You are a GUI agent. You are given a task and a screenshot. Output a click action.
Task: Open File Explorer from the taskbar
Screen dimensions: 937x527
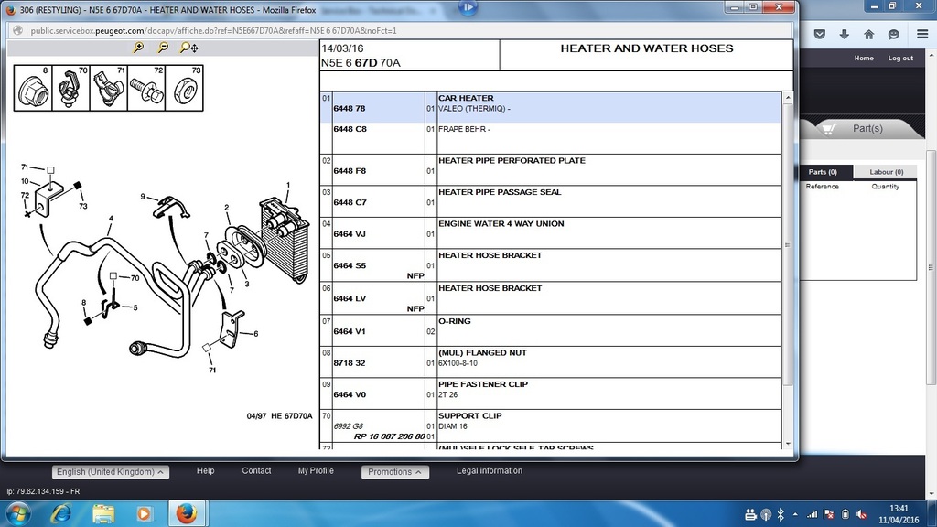click(x=103, y=514)
